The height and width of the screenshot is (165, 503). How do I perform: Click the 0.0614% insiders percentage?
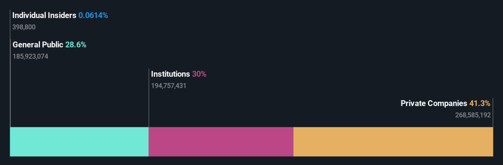click(93, 15)
